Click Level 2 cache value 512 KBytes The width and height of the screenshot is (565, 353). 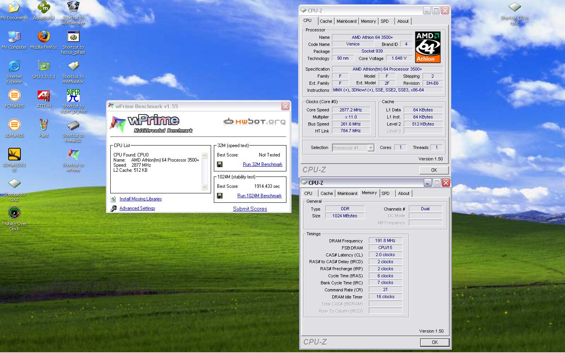pos(423,124)
